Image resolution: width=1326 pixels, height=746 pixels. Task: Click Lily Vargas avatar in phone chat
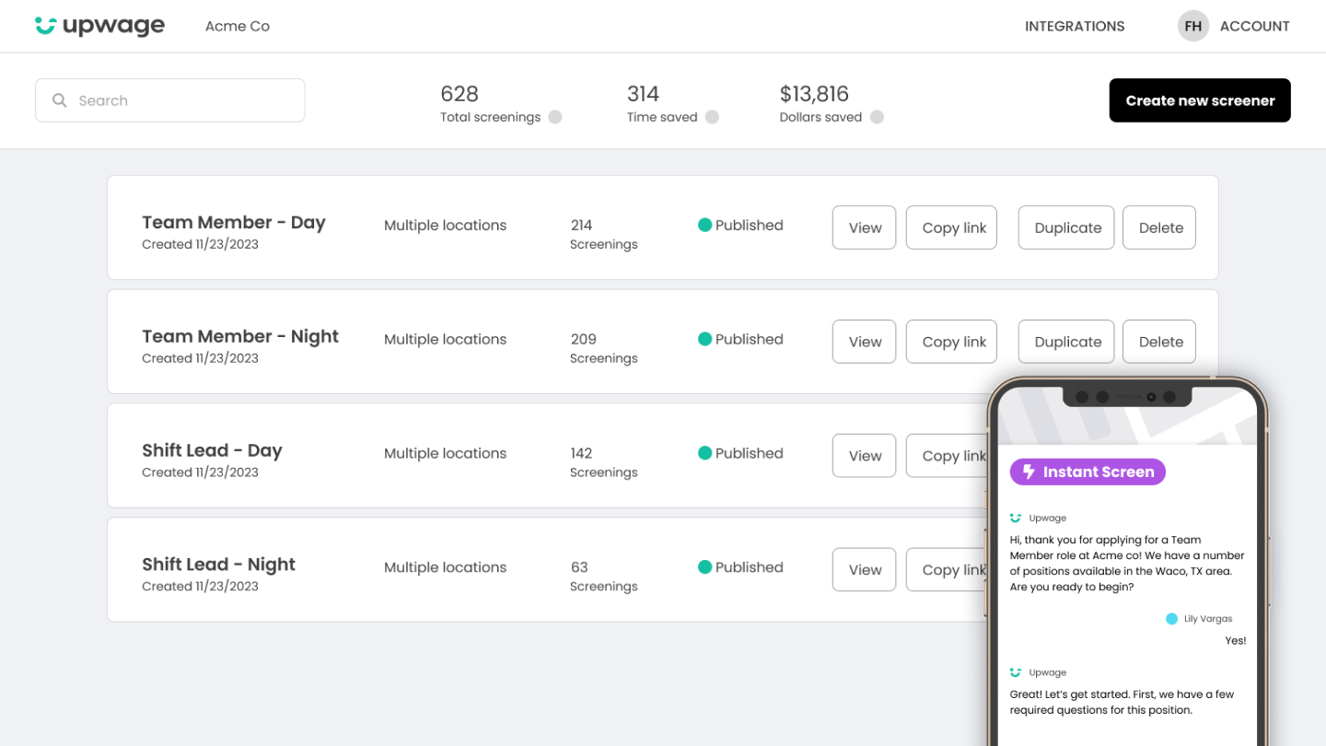click(1171, 619)
